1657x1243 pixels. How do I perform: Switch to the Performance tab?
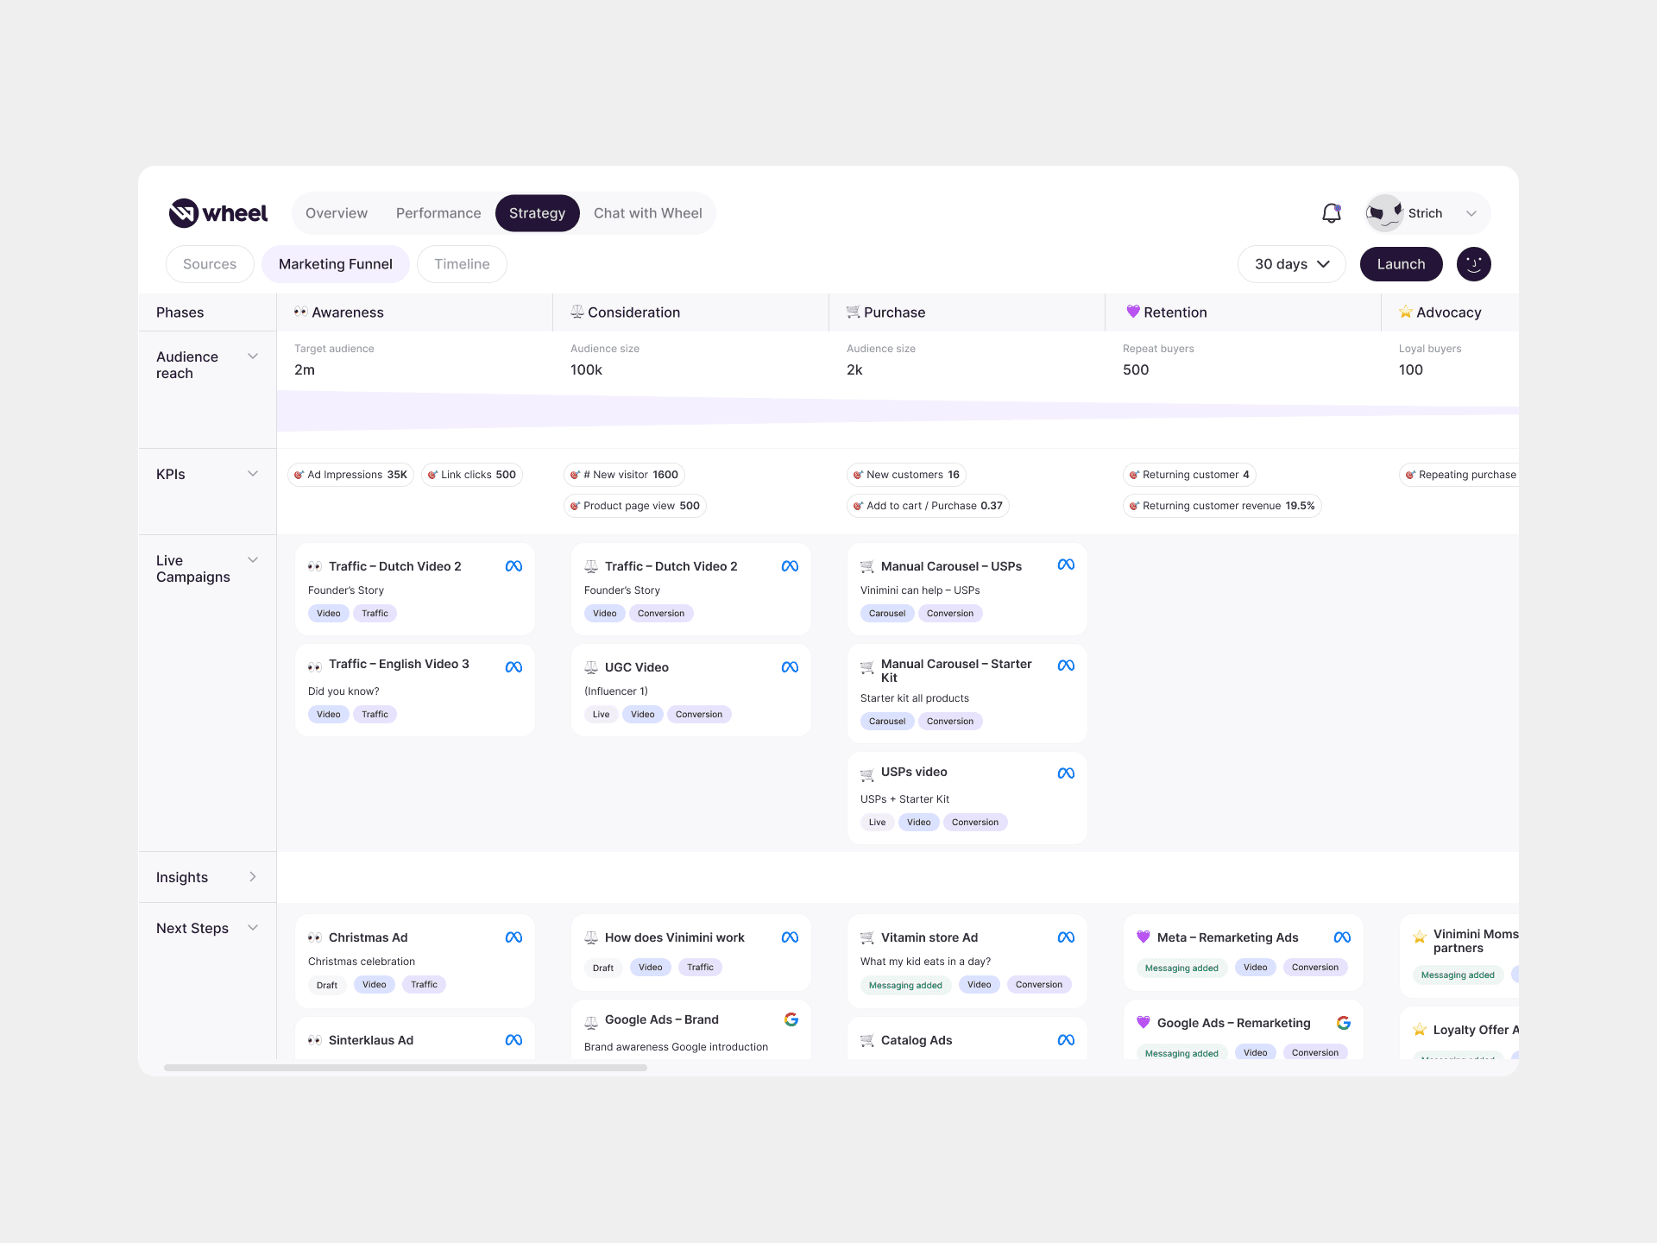pyautogui.click(x=438, y=213)
